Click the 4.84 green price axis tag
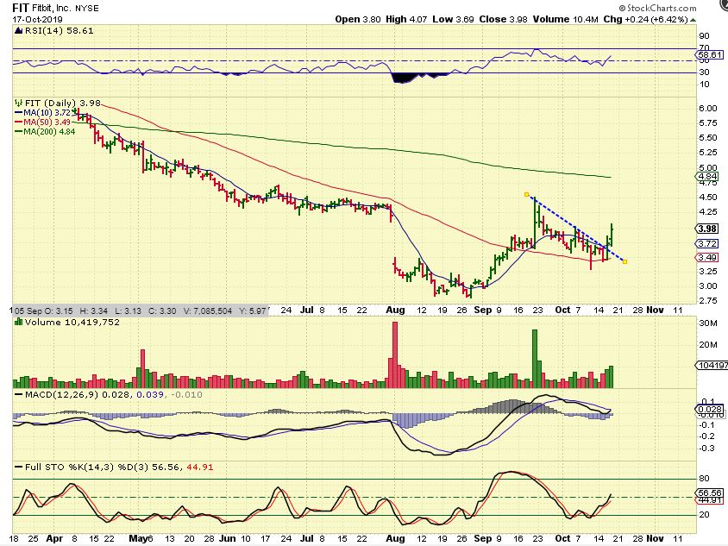Image resolution: width=728 pixels, height=546 pixels. click(x=707, y=177)
